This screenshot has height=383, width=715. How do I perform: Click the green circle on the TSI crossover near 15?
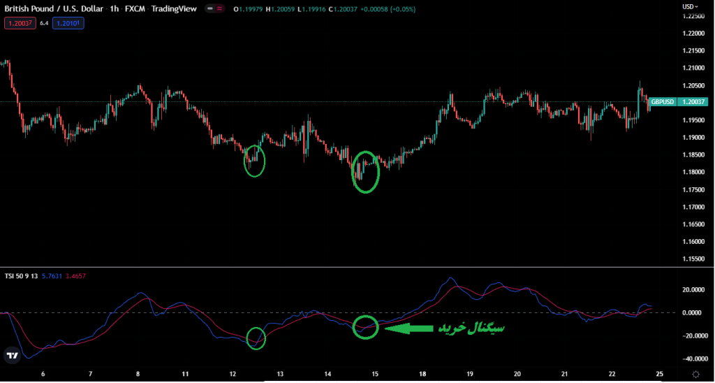pos(365,326)
